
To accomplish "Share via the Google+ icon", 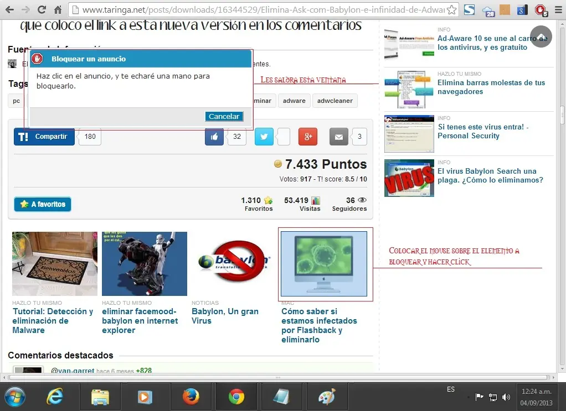I will point(308,137).
